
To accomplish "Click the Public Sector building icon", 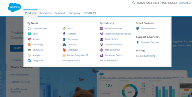I will (102, 39).
